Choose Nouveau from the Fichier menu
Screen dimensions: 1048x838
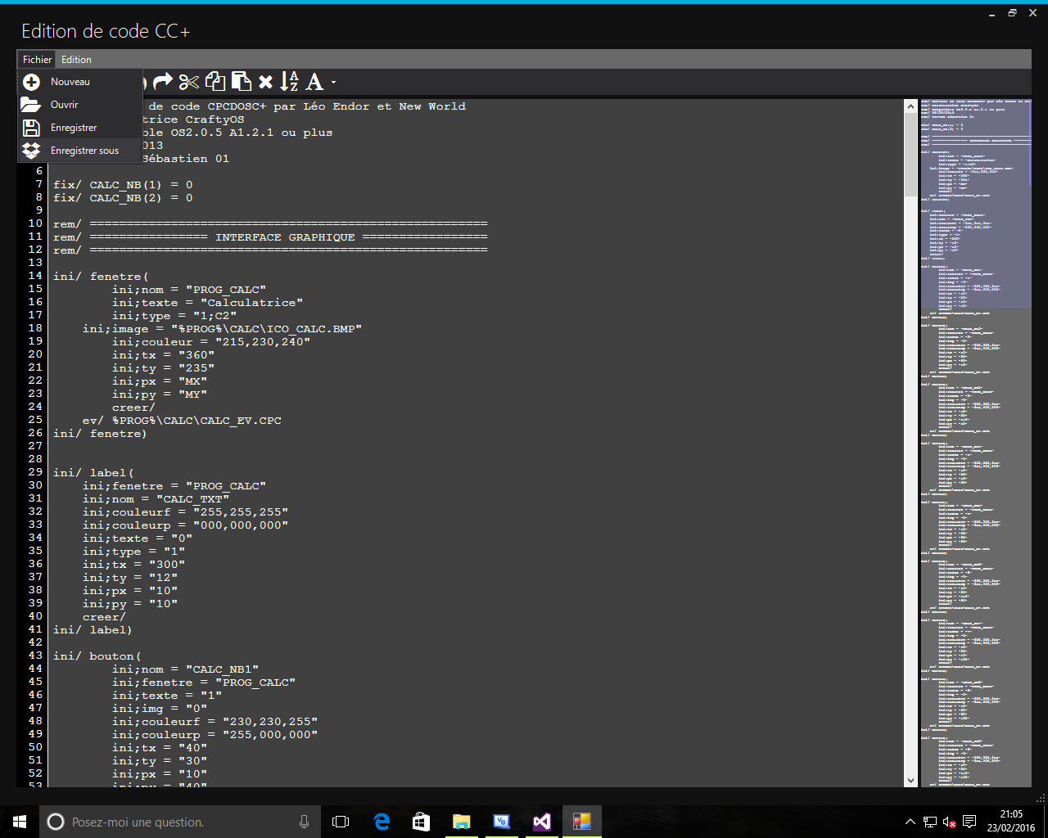click(80, 82)
